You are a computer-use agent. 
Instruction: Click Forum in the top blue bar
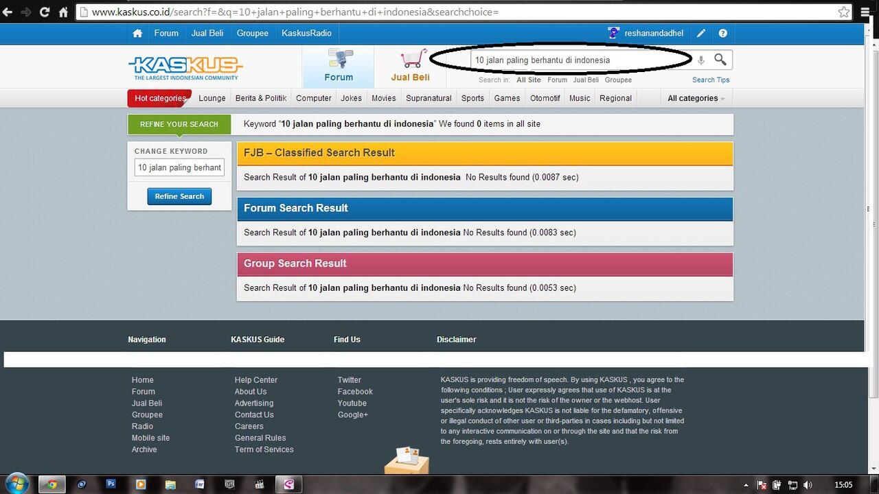click(x=166, y=33)
